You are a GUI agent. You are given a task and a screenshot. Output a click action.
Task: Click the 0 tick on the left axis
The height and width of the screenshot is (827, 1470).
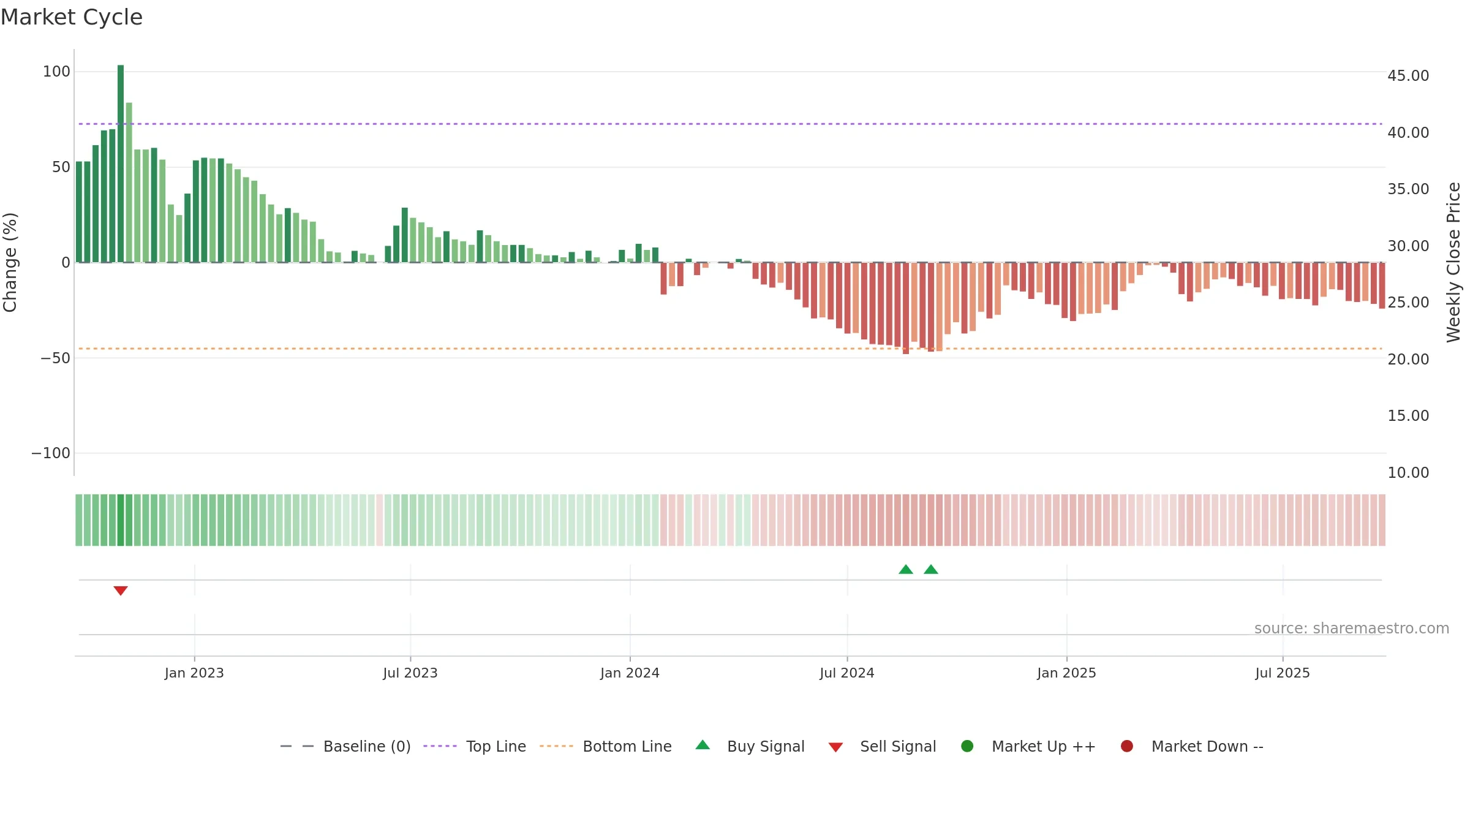66,263
